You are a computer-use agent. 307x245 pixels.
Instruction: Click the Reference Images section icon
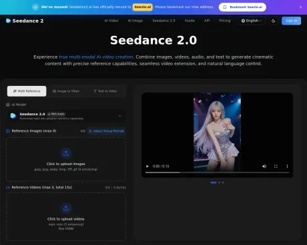point(8,131)
